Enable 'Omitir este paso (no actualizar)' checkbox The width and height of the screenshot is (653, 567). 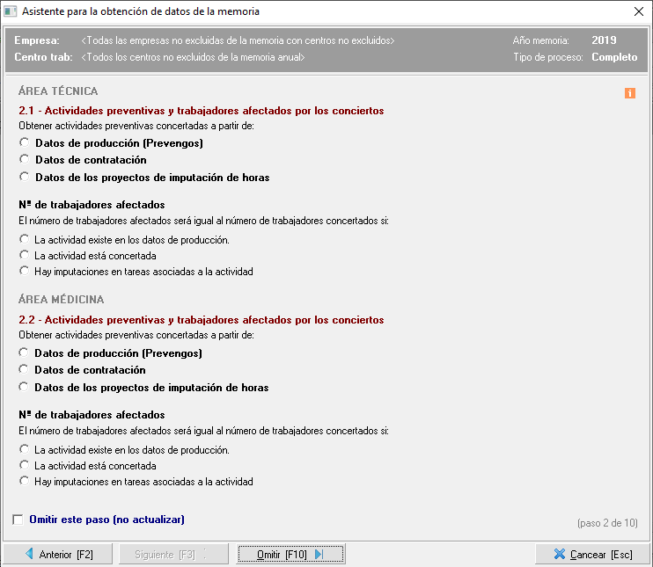click(18, 520)
